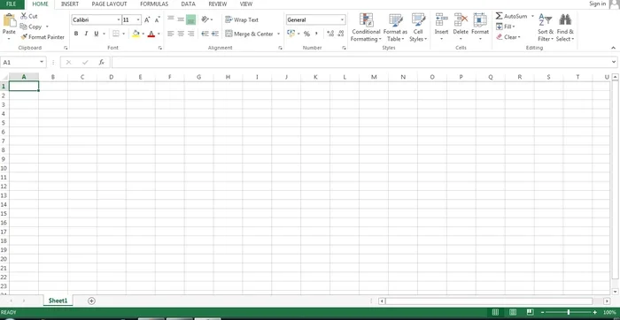Click the Insert Function fx icon
Viewport: 620px width, 320px height.
[x=102, y=62]
